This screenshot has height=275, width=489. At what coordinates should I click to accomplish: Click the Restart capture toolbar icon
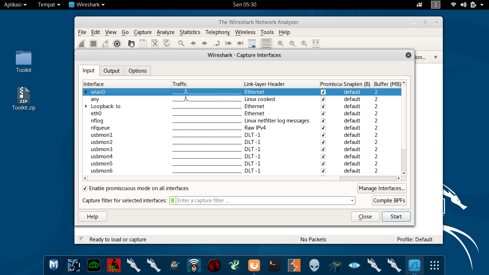105,44
